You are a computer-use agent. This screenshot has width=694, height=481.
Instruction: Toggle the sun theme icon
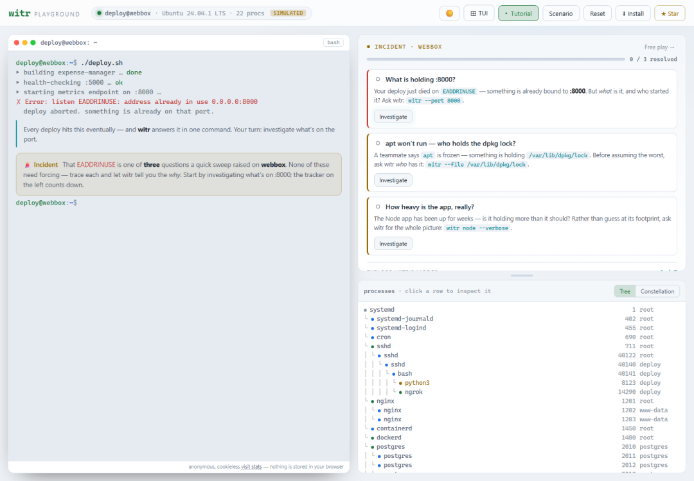pyautogui.click(x=449, y=13)
